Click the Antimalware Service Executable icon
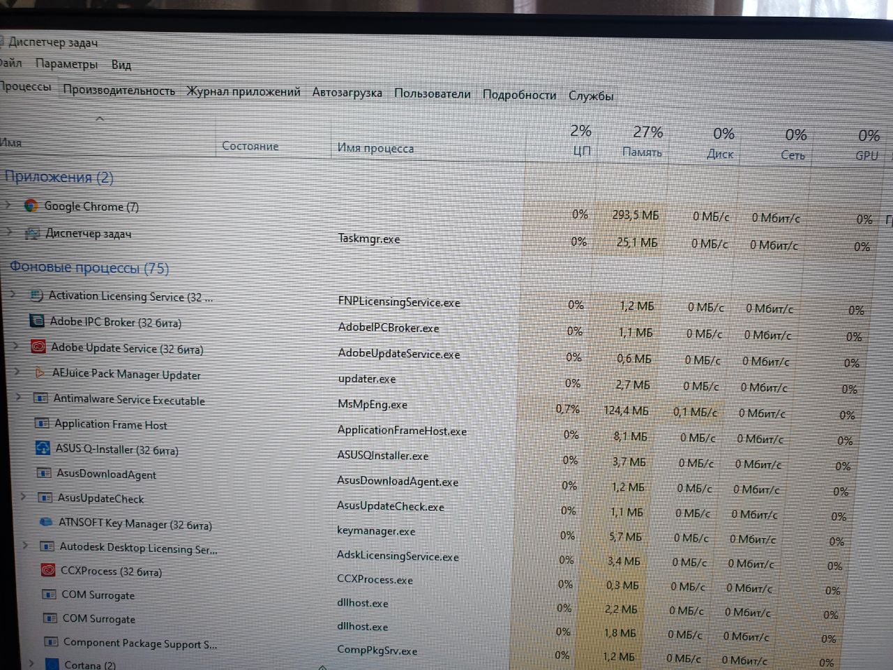893x670 pixels. pos(41,398)
